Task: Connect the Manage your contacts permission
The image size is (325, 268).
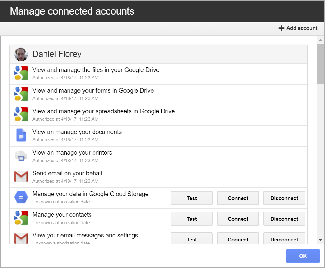Action: 238,219
